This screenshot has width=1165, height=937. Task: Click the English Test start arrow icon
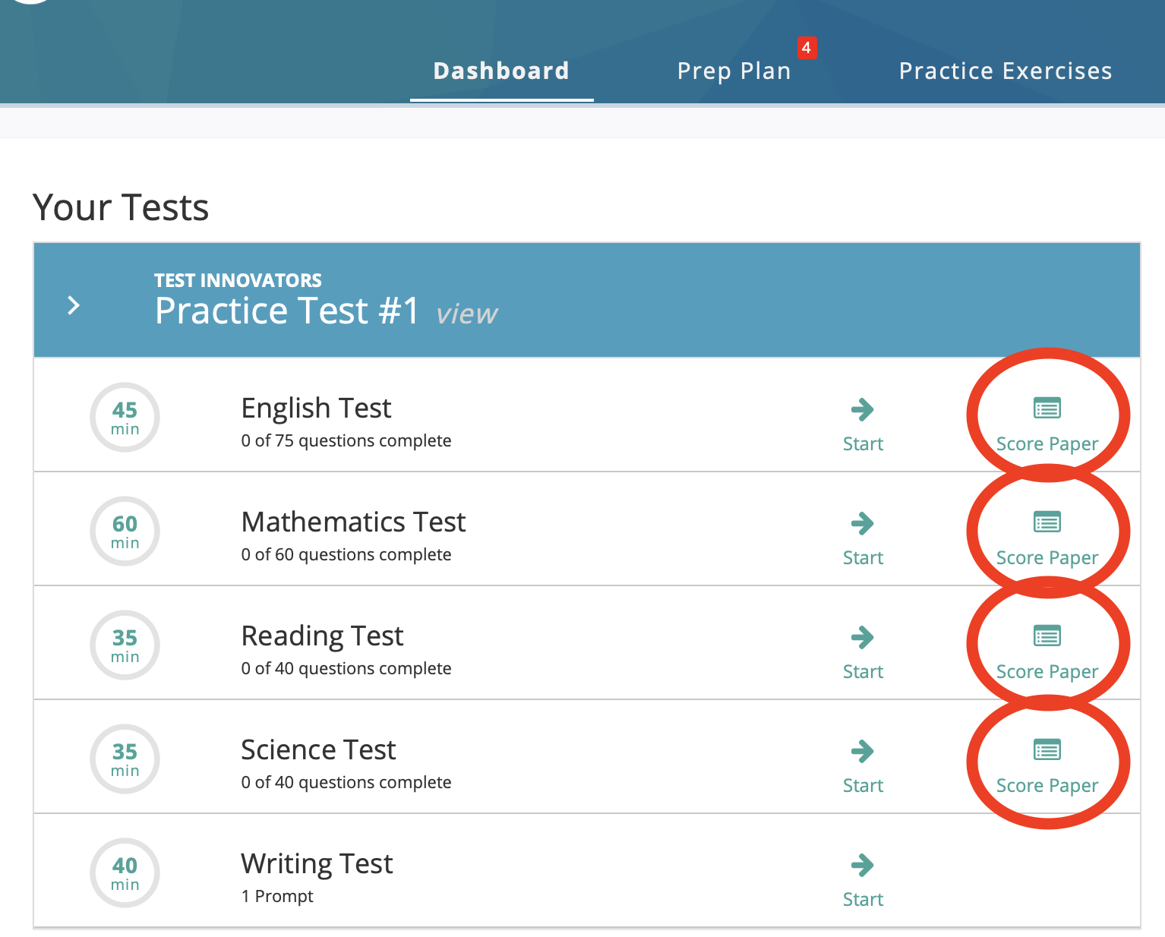[x=862, y=410]
